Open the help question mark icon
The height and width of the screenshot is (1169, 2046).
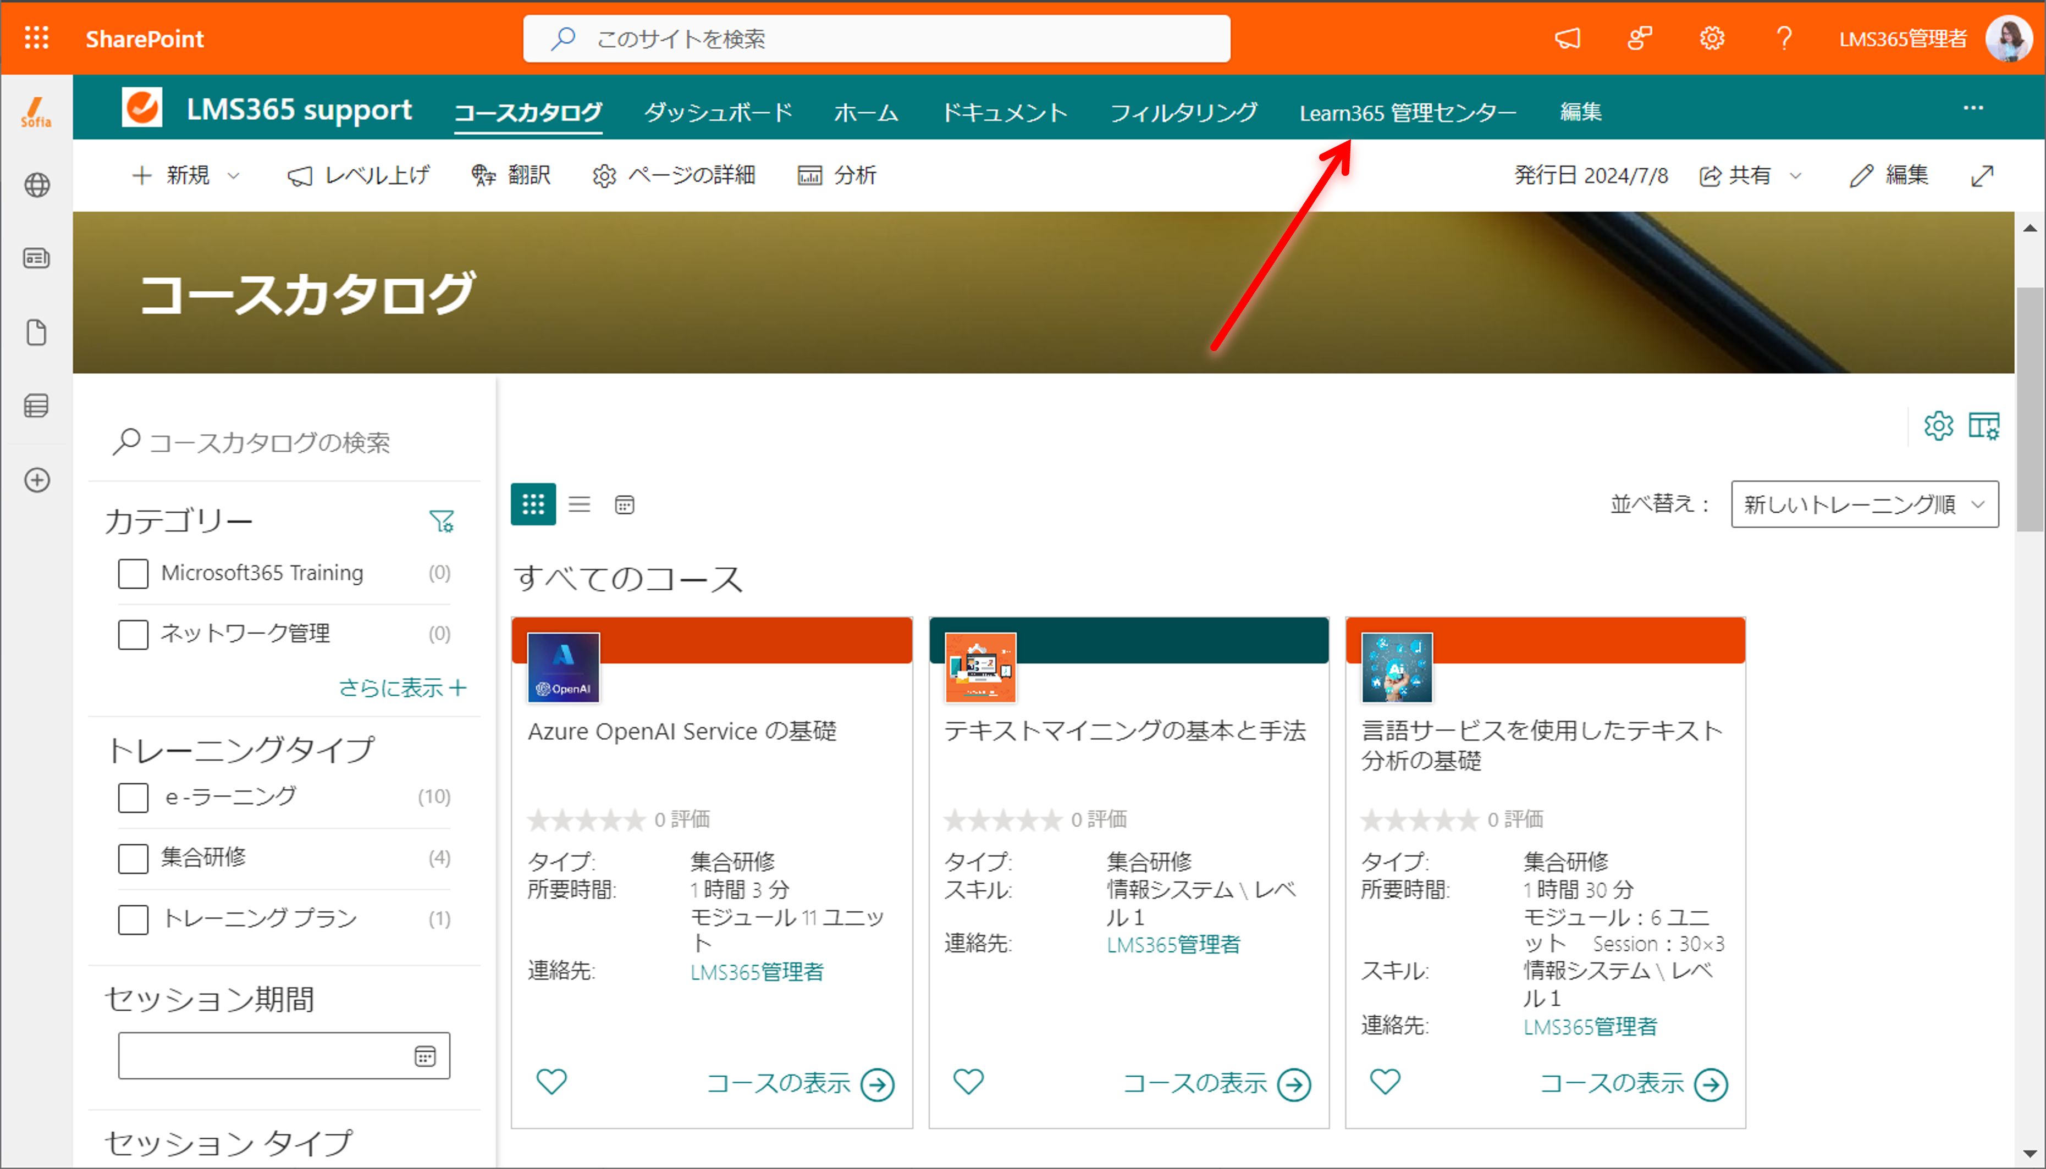tap(1784, 38)
